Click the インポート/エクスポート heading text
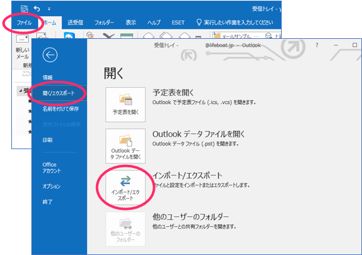This screenshot has width=362, height=255. pyautogui.click(x=187, y=175)
